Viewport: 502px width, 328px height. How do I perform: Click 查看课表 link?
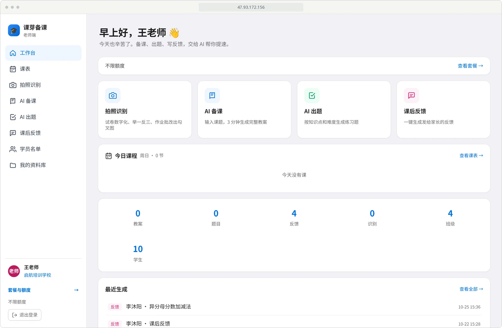(471, 156)
